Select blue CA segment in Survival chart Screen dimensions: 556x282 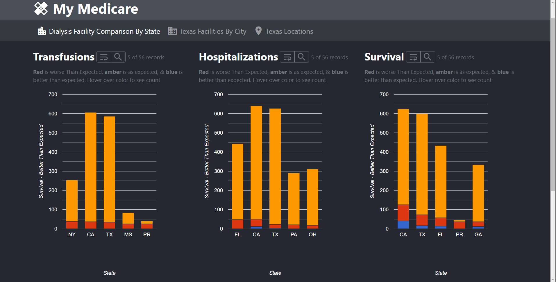(403, 225)
